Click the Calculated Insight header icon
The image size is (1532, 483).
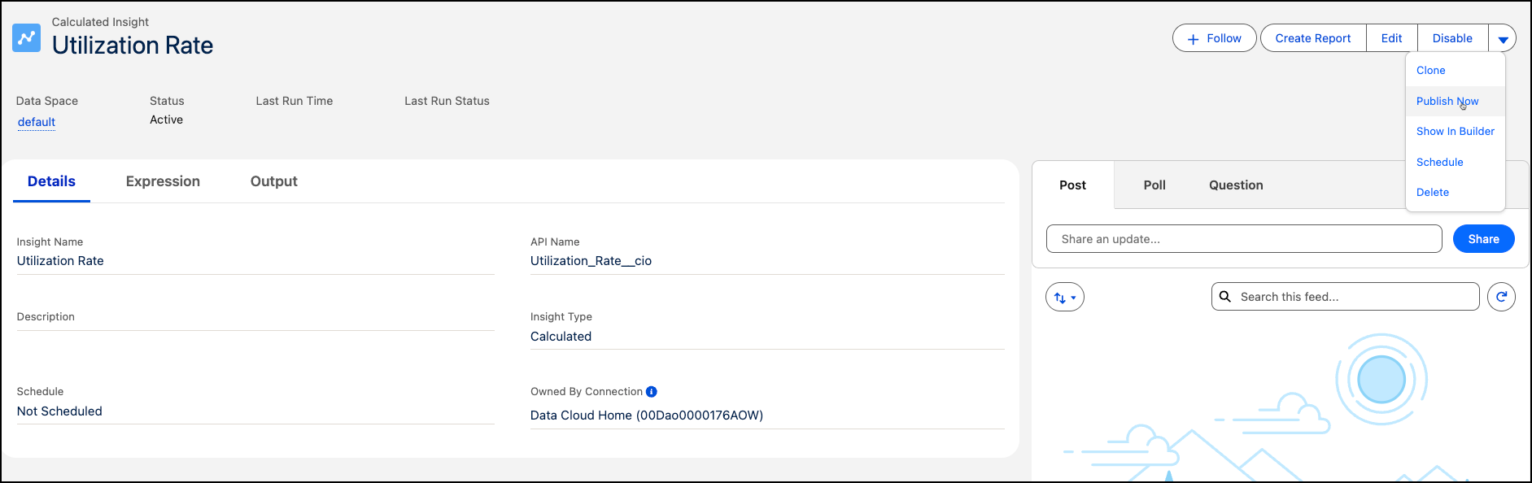[26, 37]
